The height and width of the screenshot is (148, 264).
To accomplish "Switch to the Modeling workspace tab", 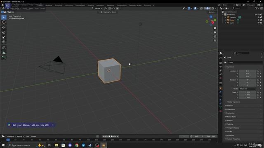I will [x=49, y=5].
